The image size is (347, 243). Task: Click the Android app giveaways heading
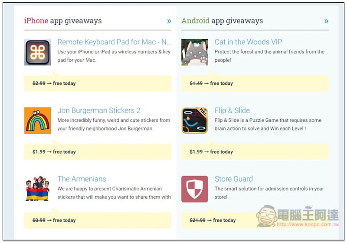click(x=222, y=21)
